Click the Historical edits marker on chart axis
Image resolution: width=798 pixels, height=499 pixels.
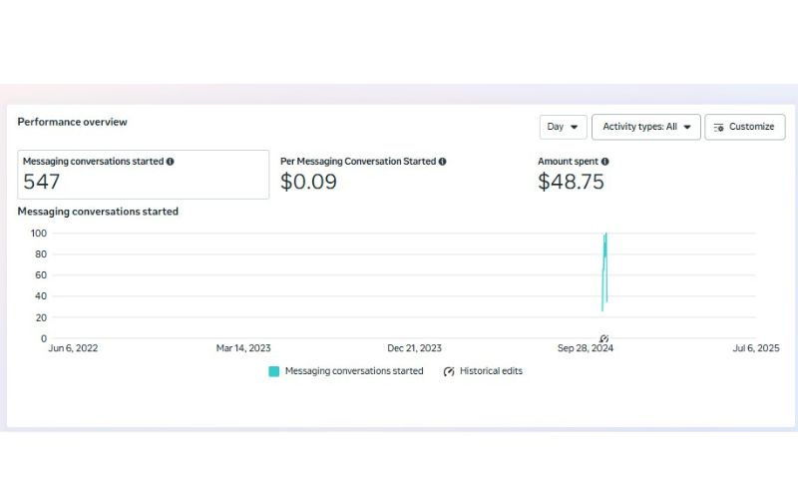604,339
